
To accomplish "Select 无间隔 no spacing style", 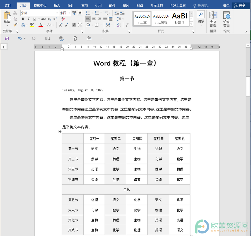I will tap(161, 19).
